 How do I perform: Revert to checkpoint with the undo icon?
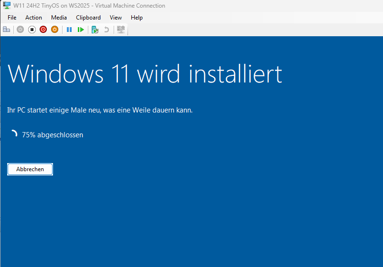coord(106,30)
